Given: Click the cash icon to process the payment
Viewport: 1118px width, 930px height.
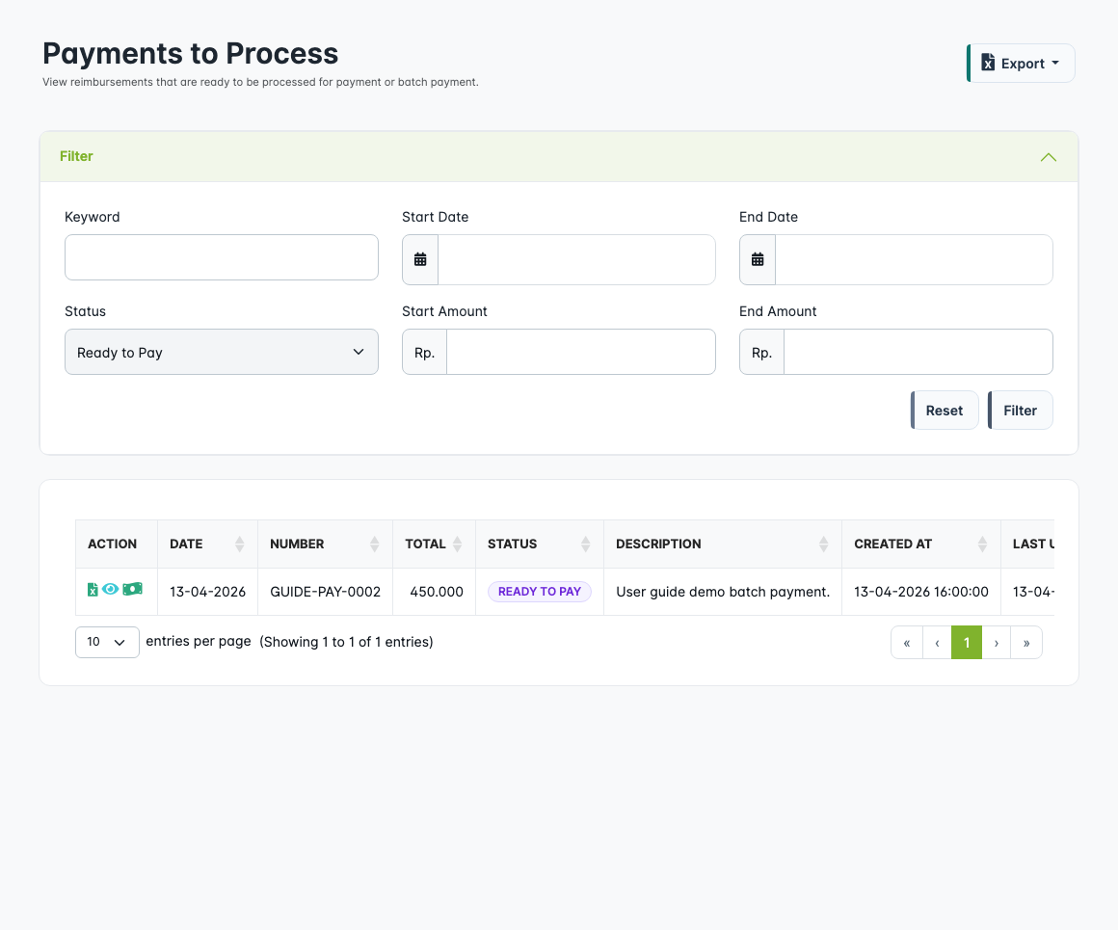Looking at the screenshot, I should [133, 589].
